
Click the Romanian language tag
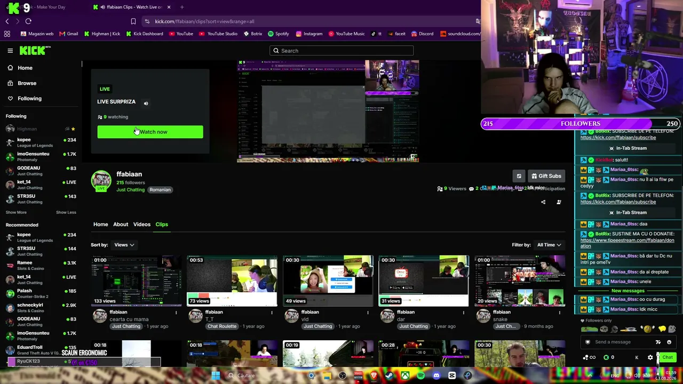coord(160,190)
